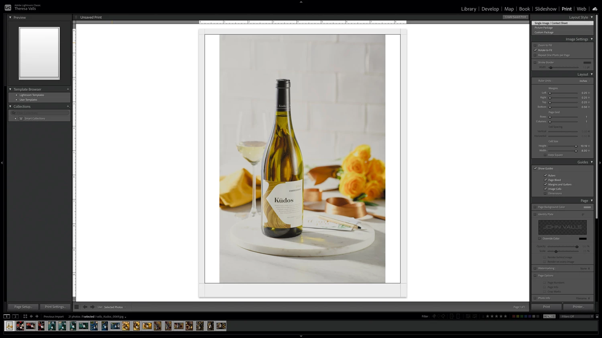Open the cloud sync status icon
Image resolution: width=602 pixels, height=338 pixels.
595,9
